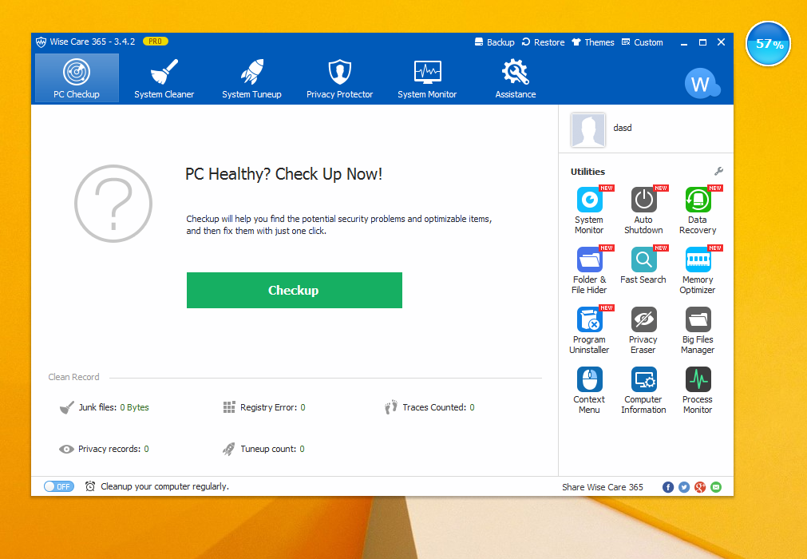
Task: Switch to the System Cleaner tab
Action: coord(164,78)
